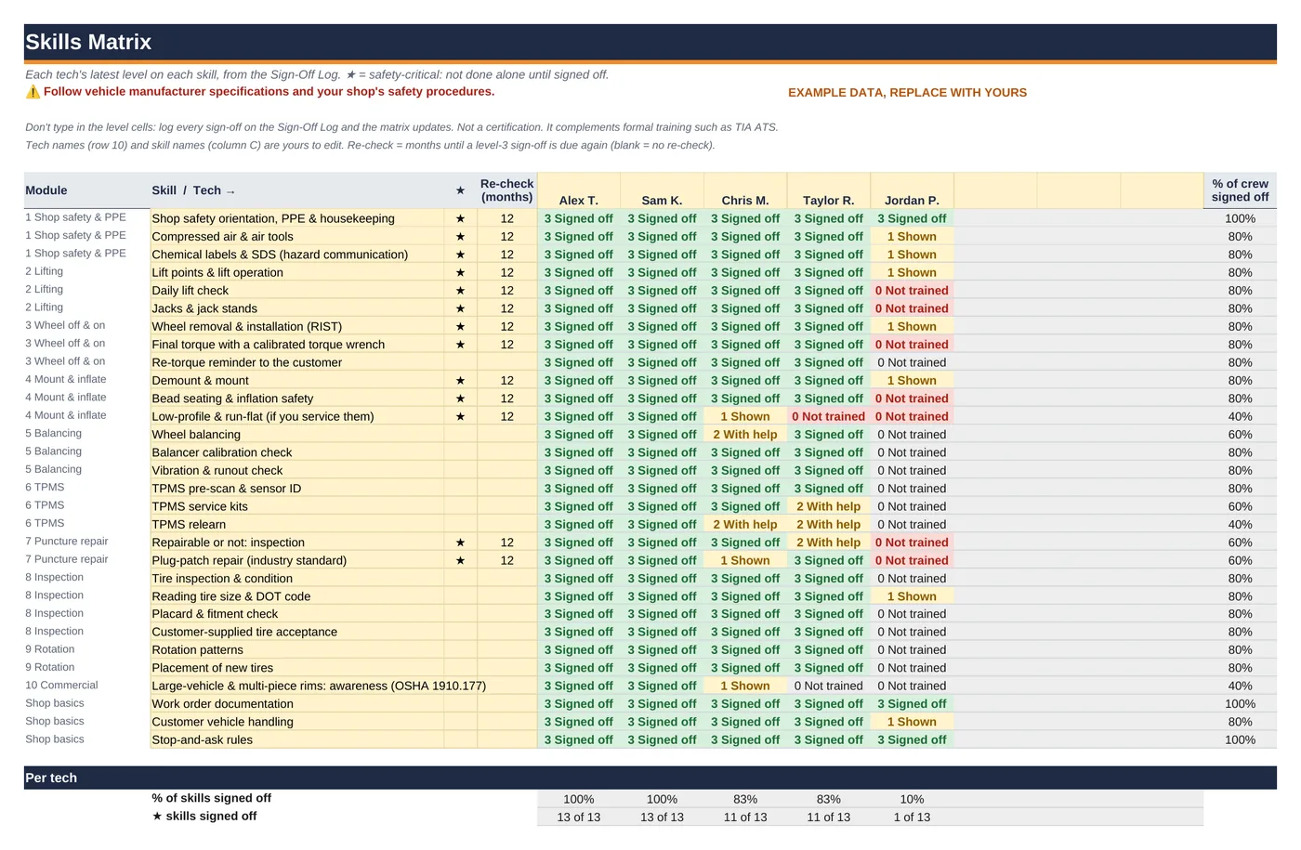
Task: Click Chris M.'s "2 With help" for Wheel balancing
Action: point(745,435)
